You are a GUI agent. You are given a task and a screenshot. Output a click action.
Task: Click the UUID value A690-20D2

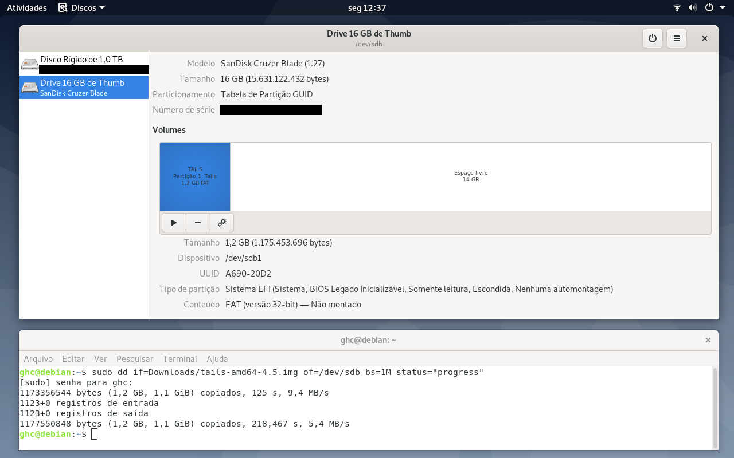point(248,274)
